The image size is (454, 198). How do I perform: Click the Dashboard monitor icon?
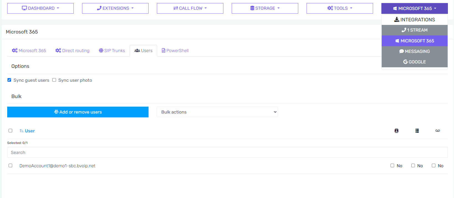click(24, 8)
